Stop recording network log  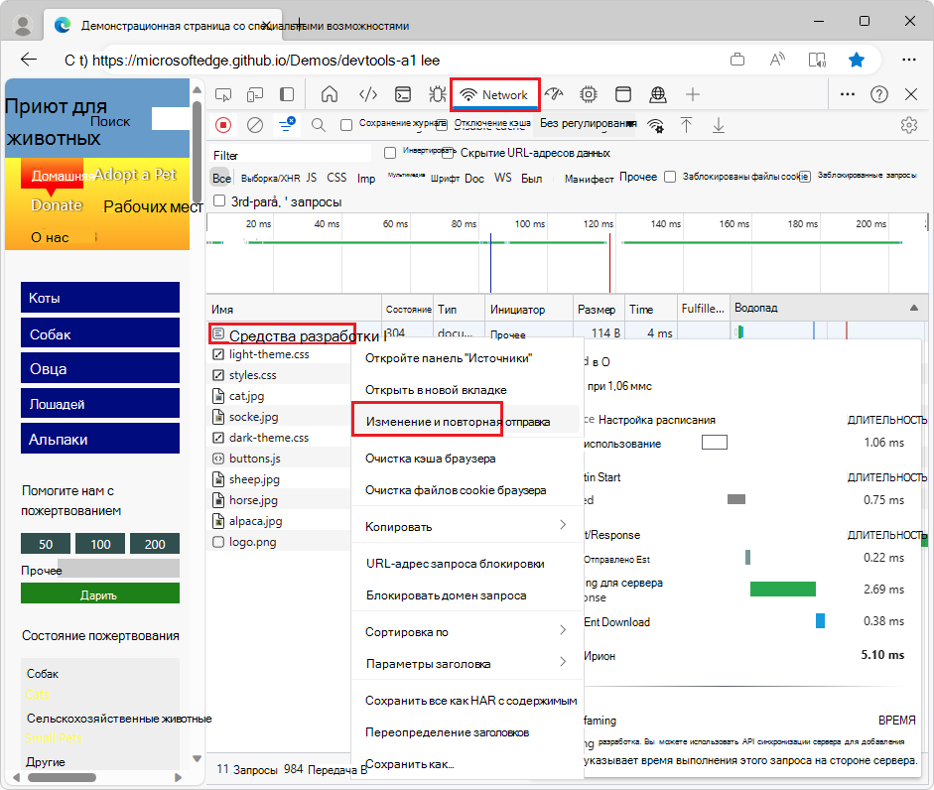tap(223, 125)
